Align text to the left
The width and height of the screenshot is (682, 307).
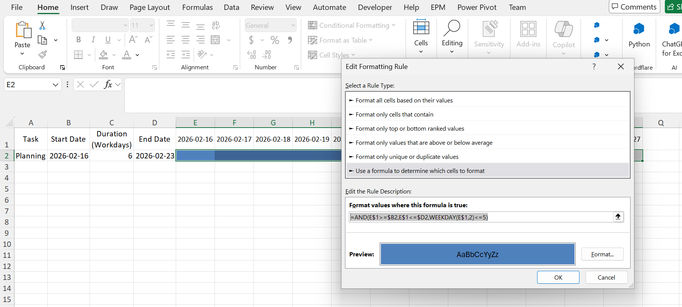tap(171, 40)
